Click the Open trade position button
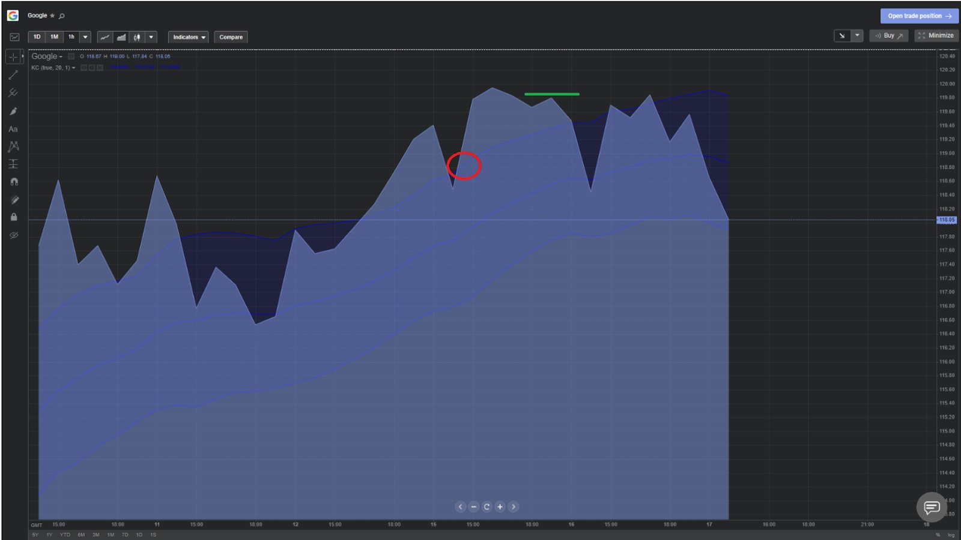The height and width of the screenshot is (540, 961). pyautogui.click(x=919, y=16)
